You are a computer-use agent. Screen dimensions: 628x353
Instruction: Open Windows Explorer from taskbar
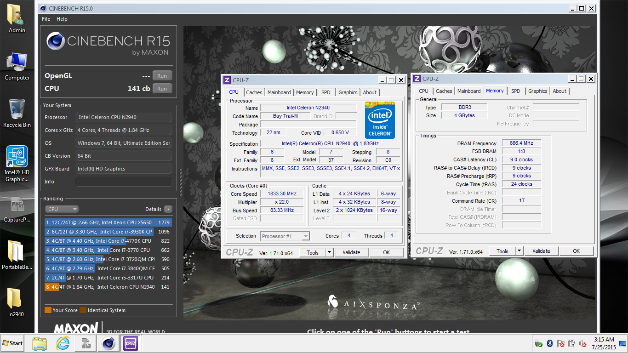tap(40, 343)
